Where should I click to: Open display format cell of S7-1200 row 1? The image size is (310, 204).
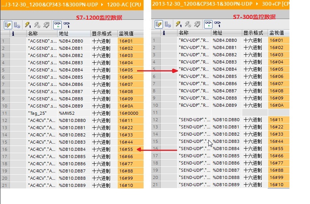pyautogui.click(x=104, y=41)
